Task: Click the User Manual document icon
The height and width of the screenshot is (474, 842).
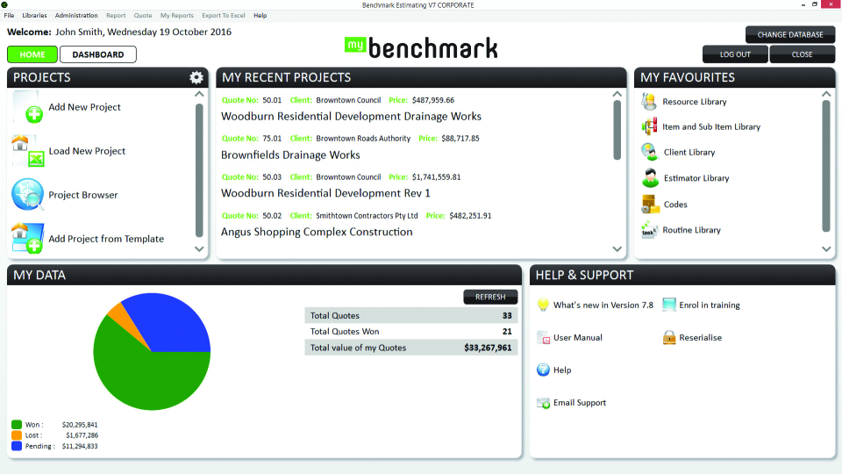Action: coord(543,337)
